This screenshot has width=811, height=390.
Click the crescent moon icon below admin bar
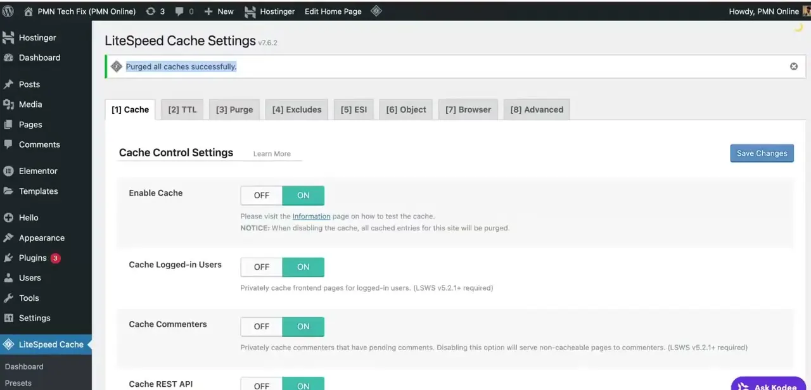click(798, 27)
